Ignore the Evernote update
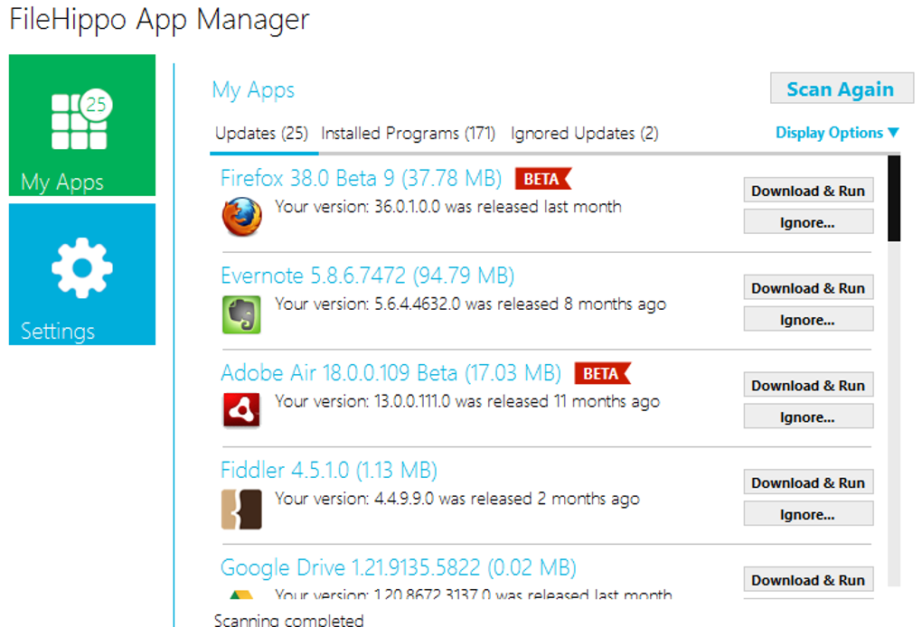The width and height of the screenshot is (922, 627). [808, 320]
